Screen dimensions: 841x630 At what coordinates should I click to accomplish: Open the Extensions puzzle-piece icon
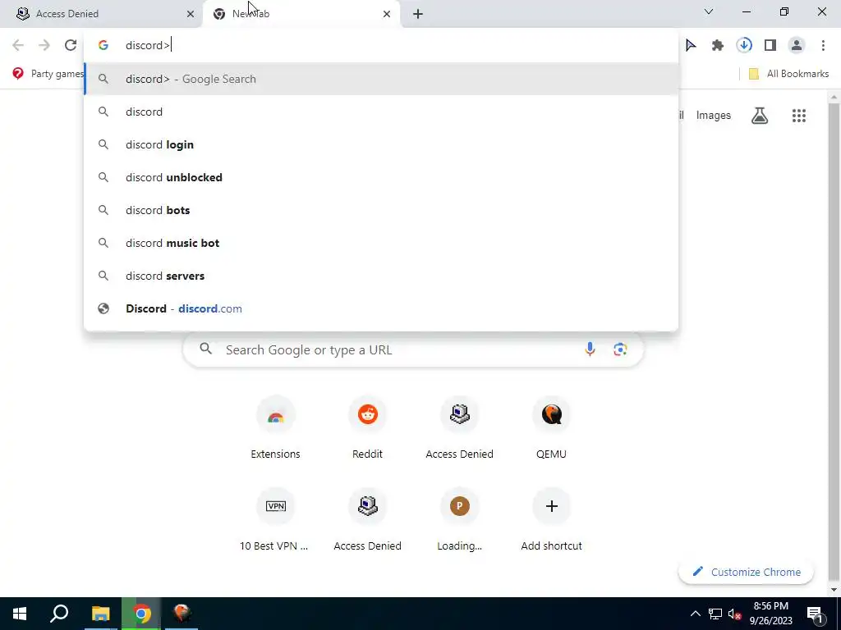tap(718, 46)
